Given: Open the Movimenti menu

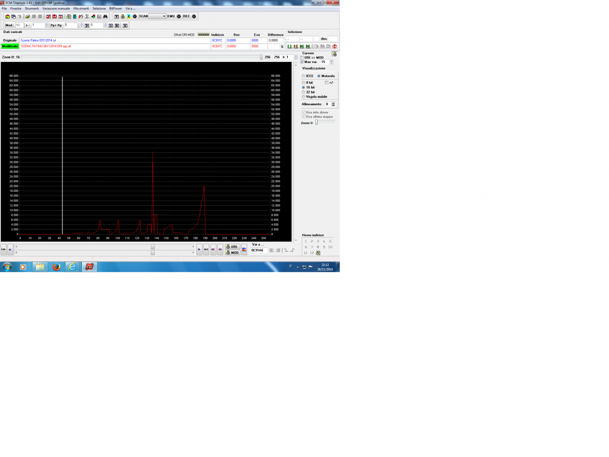Looking at the screenshot, I should (x=81, y=9).
